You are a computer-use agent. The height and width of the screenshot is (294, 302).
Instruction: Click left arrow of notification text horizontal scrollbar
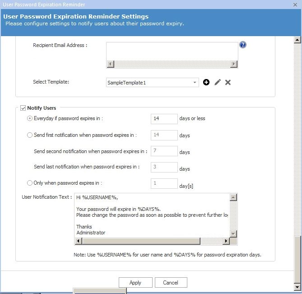point(78,241)
